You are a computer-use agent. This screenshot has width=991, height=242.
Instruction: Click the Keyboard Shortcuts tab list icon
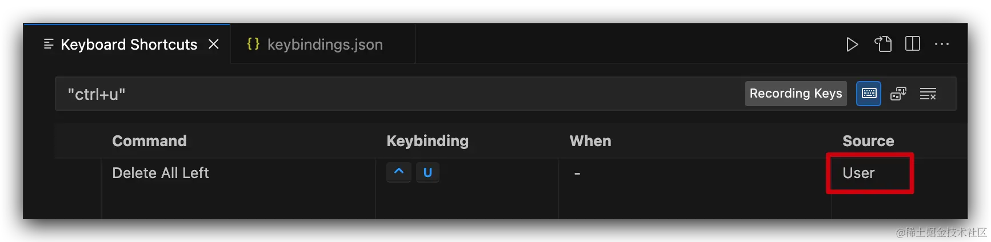tap(49, 45)
